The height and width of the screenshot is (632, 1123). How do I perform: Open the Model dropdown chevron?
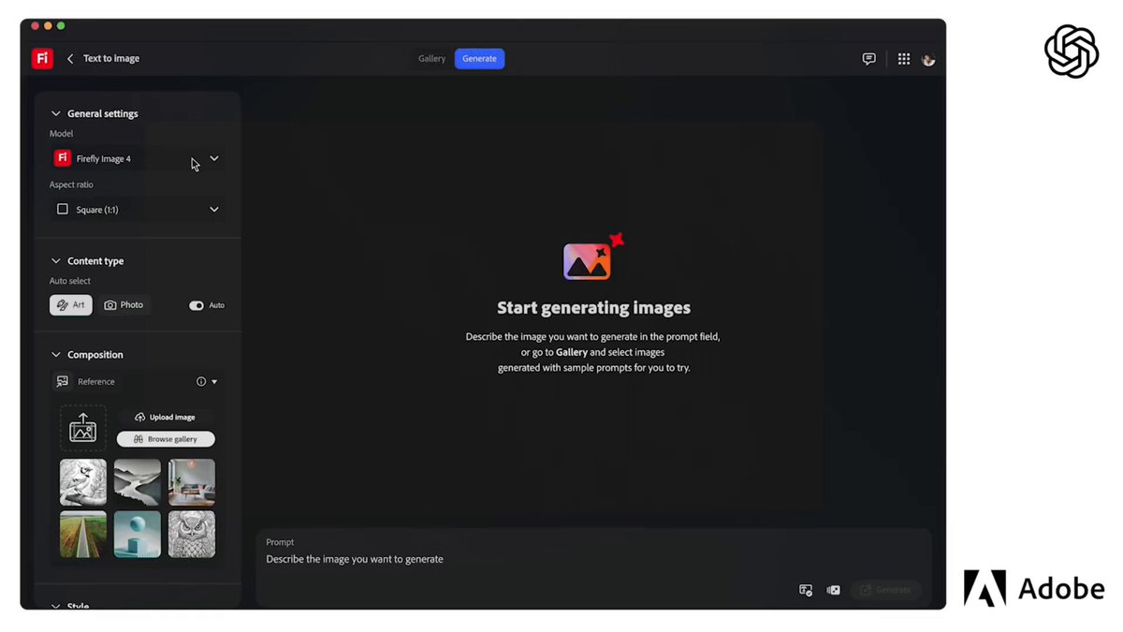pyautogui.click(x=214, y=158)
